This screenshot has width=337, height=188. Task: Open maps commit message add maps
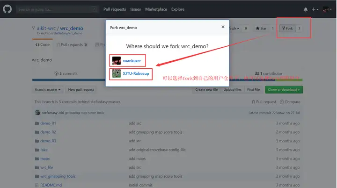137,159
